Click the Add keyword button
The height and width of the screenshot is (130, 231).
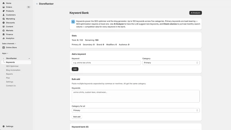tap(75, 69)
